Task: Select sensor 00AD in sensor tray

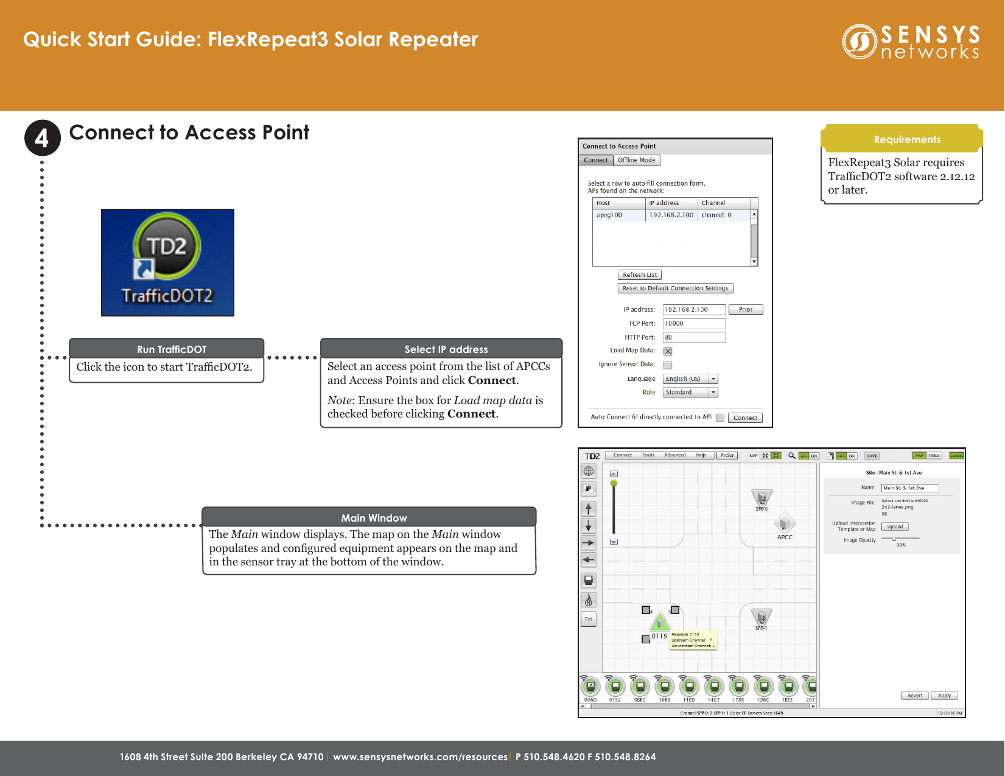Action: [590, 688]
